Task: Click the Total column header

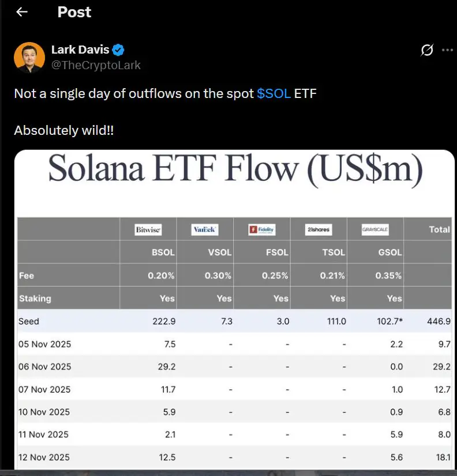Action: pyautogui.click(x=439, y=229)
